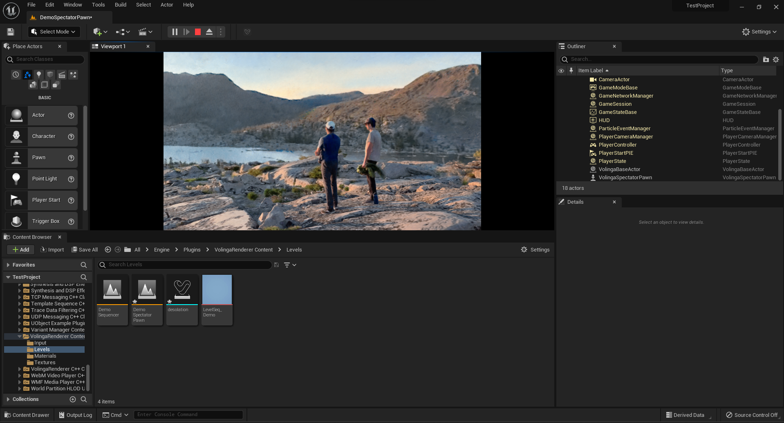
Task: Stop the running play session
Action: point(198,32)
